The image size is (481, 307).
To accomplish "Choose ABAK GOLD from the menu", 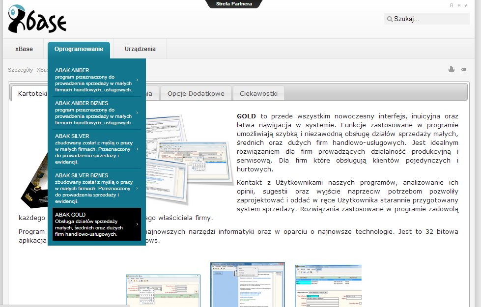I will coord(97,224).
